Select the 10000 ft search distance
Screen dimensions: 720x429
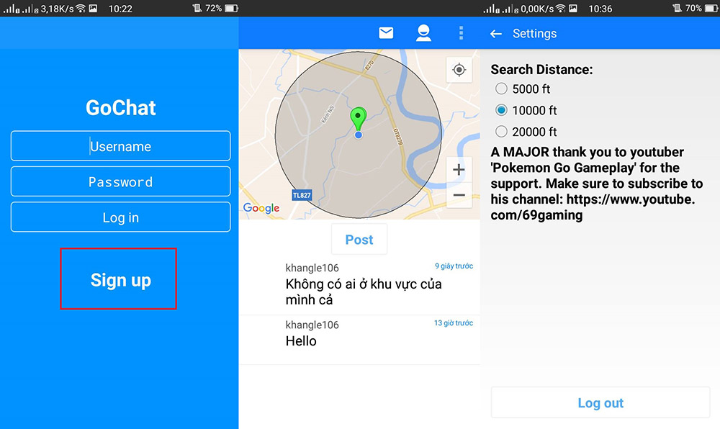[526, 110]
